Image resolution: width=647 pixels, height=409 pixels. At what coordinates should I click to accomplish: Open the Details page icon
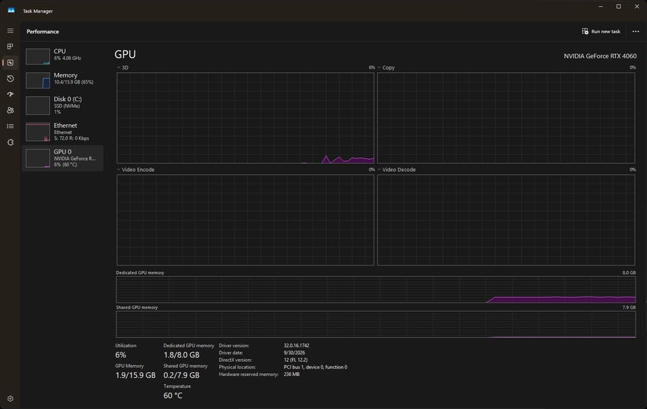10,126
